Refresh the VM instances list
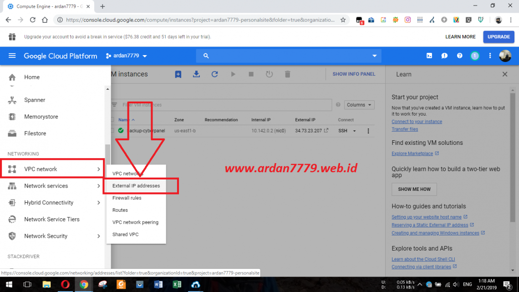The width and height of the screenshot is (519, 292). 214,74
